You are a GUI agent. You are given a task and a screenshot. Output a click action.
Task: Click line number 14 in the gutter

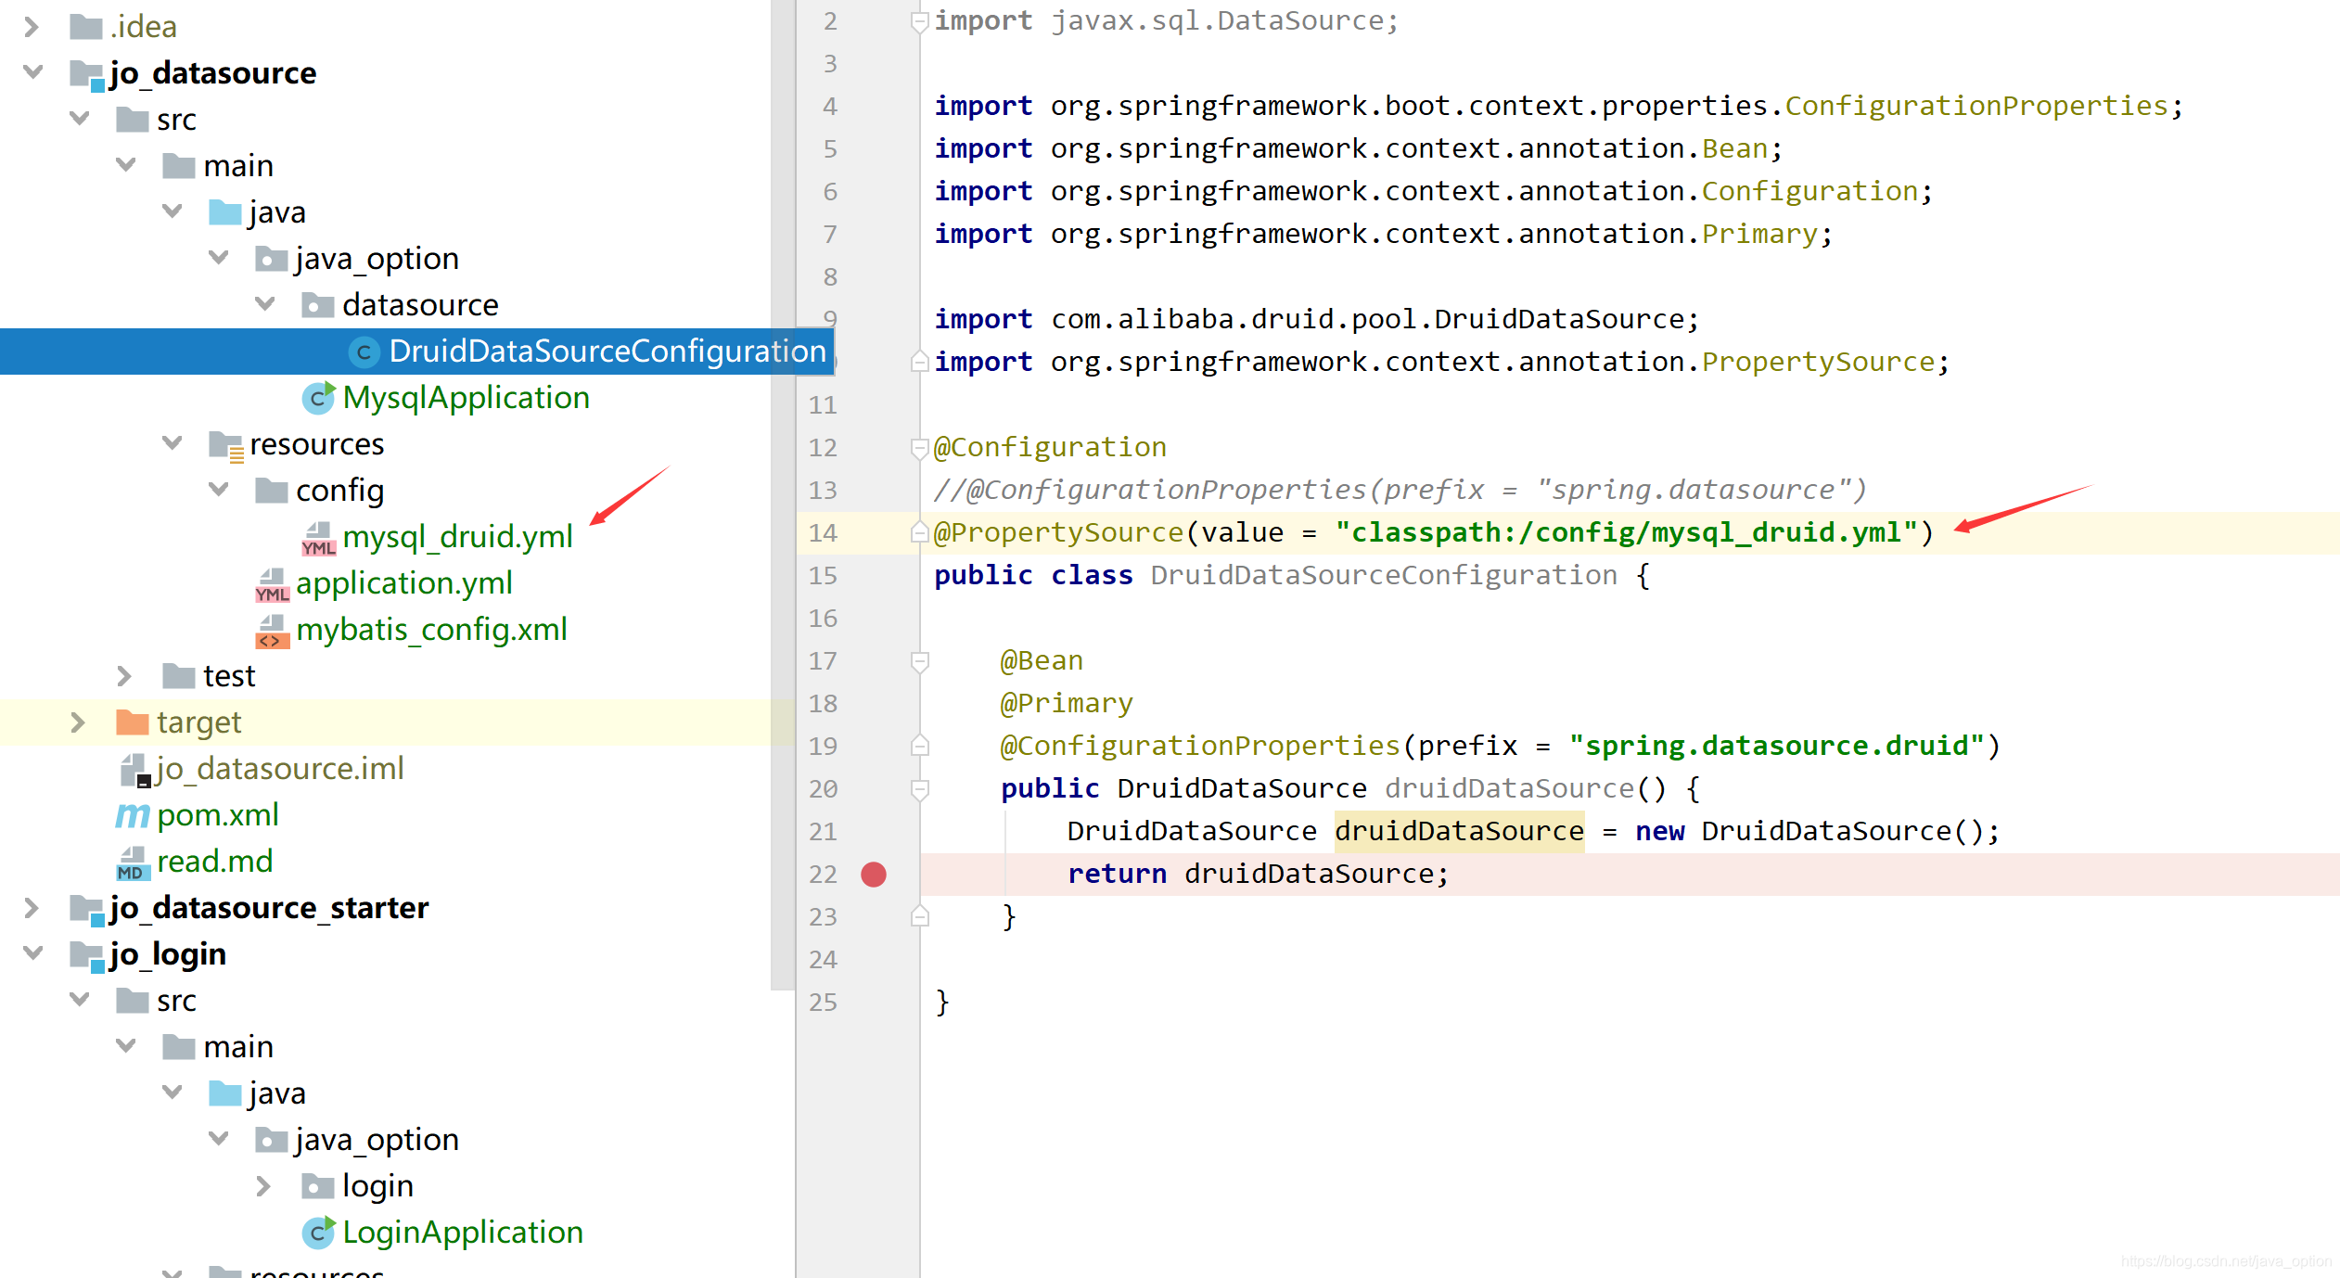[823, 533]
